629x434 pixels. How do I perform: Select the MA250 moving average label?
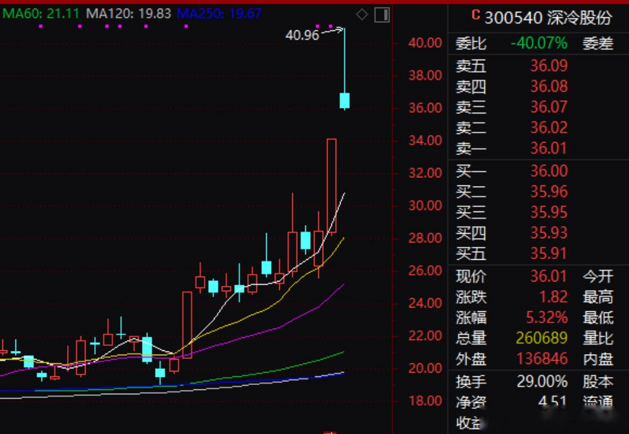[219, 14]
